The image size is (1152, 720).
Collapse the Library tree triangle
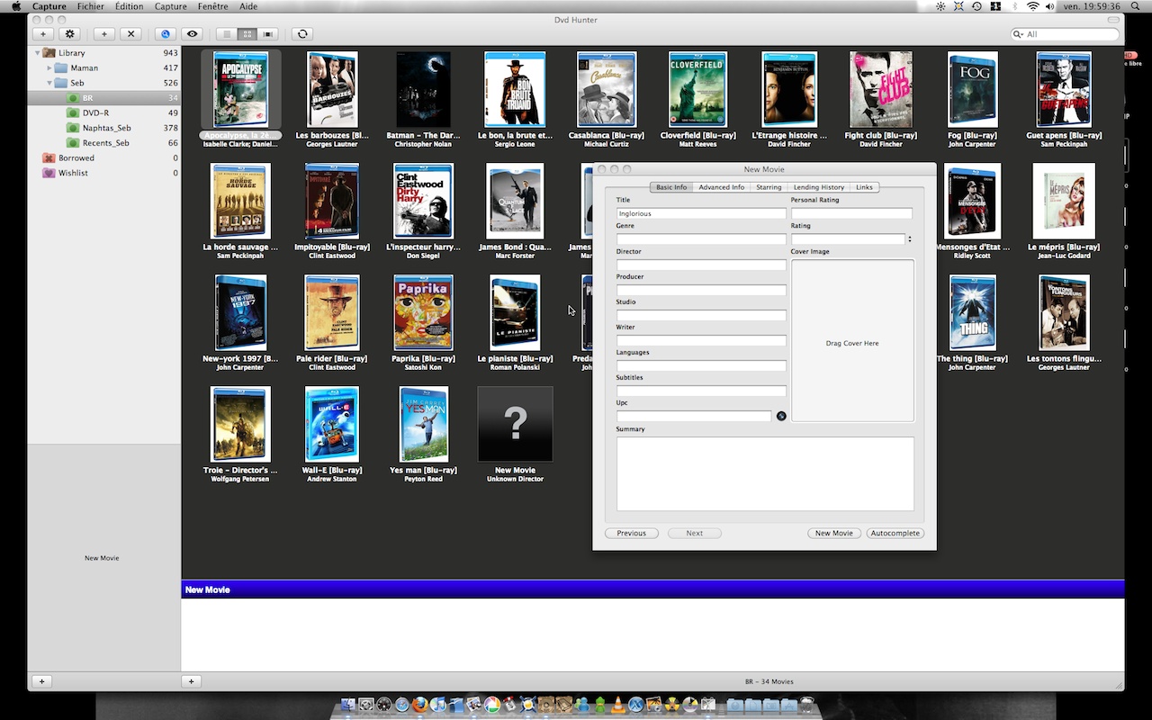pyautogui.click(x=38, y=53)
